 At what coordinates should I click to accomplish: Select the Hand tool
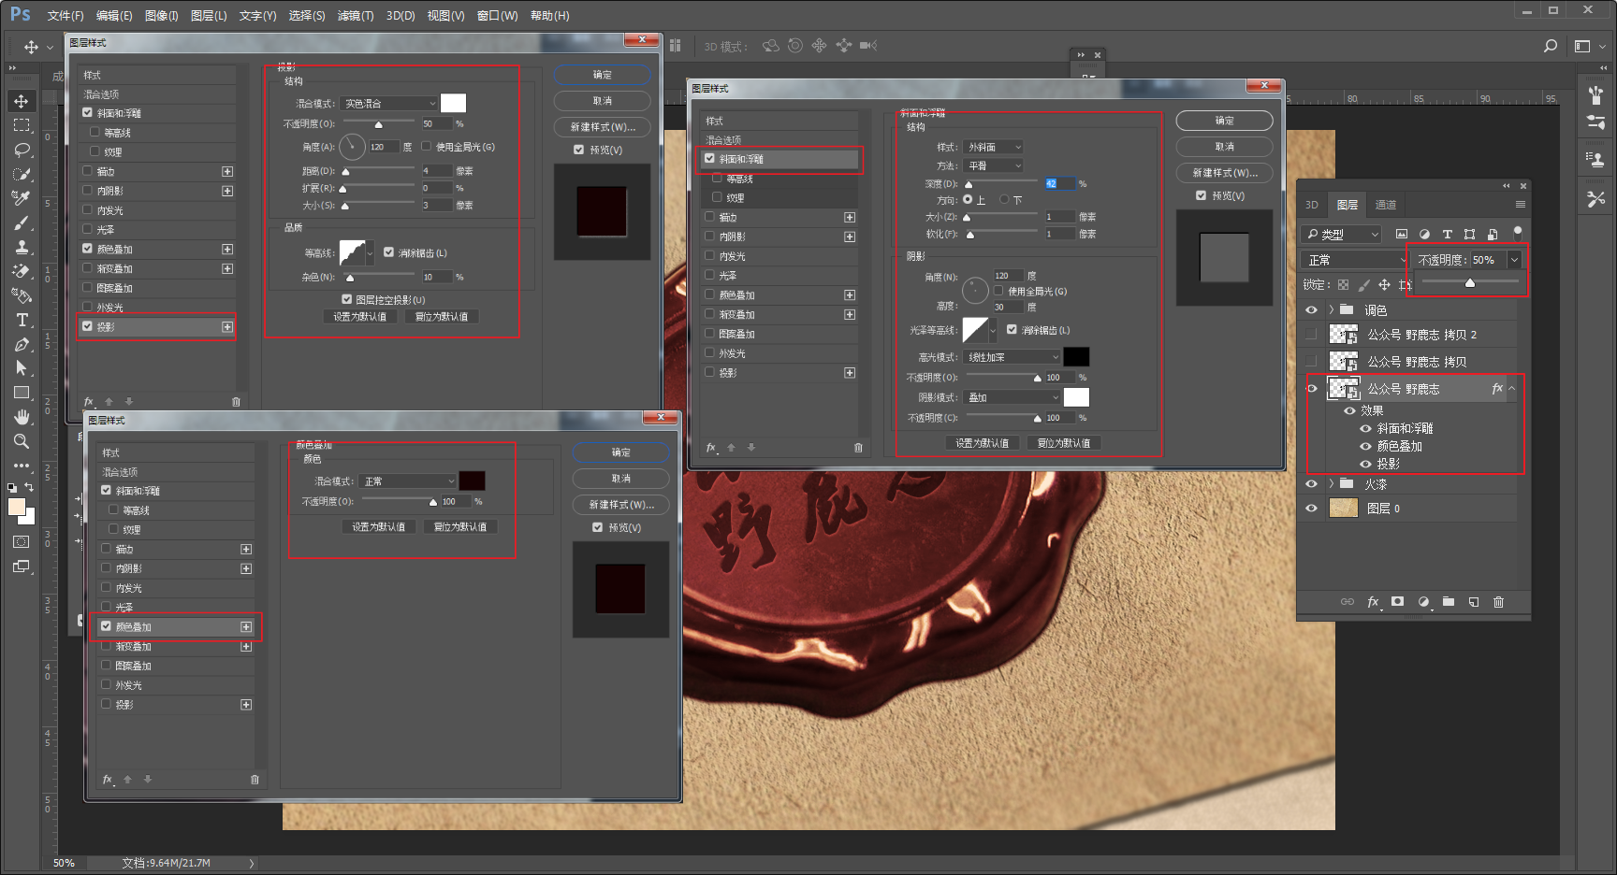tap(22, 417)
